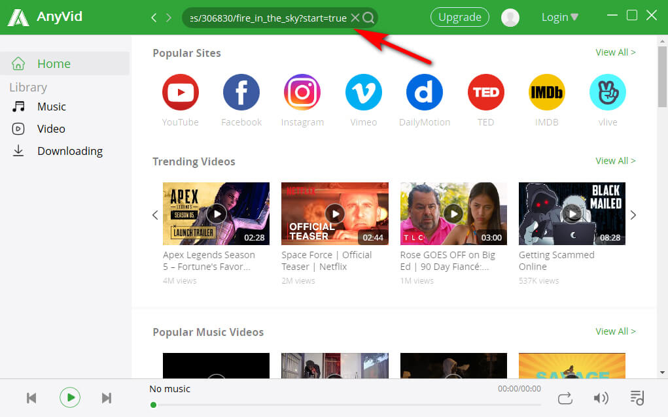The height and width of the screenshot is (417, 668).
Task: Play the Getting Scammed Online thumbnail
Action: coord(572,214)
